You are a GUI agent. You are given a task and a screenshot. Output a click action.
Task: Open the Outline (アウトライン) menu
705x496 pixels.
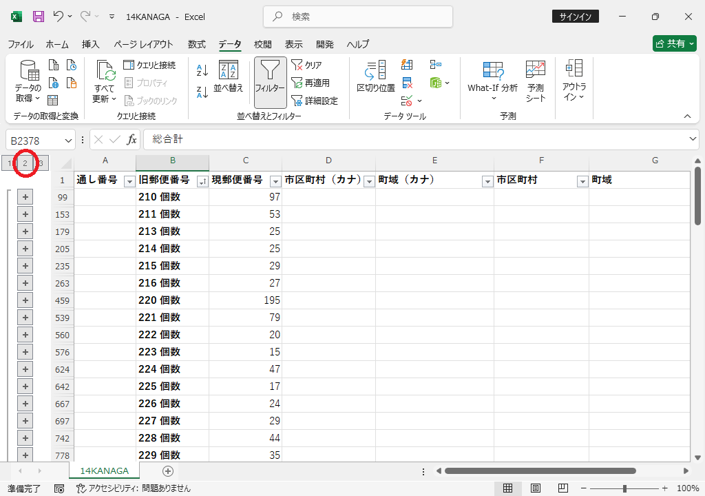pos(574,81)
